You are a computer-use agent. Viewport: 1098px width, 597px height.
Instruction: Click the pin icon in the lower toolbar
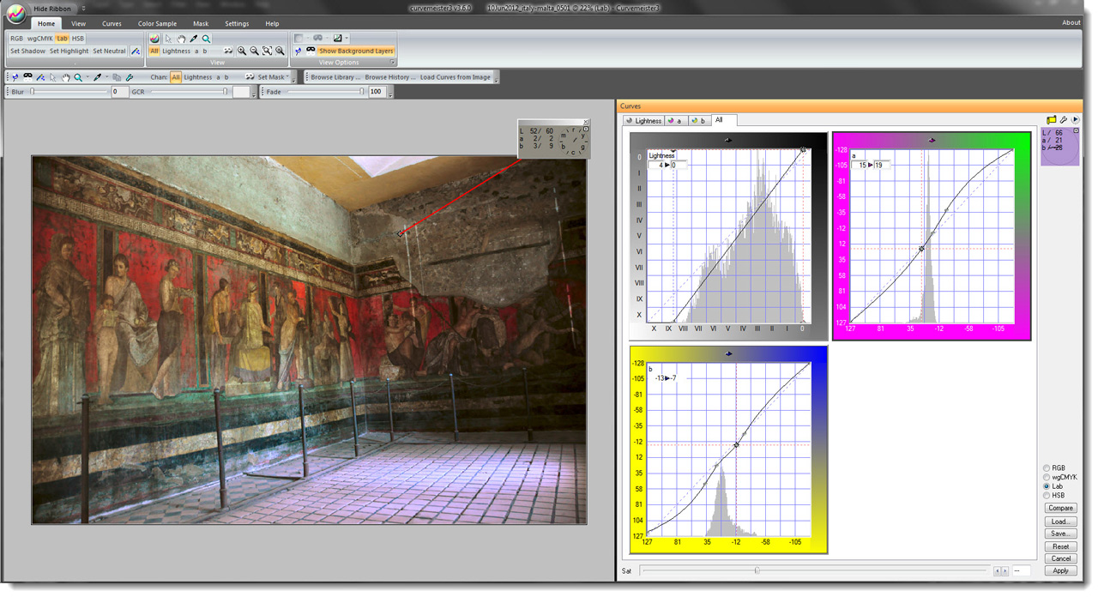point(15,77)
